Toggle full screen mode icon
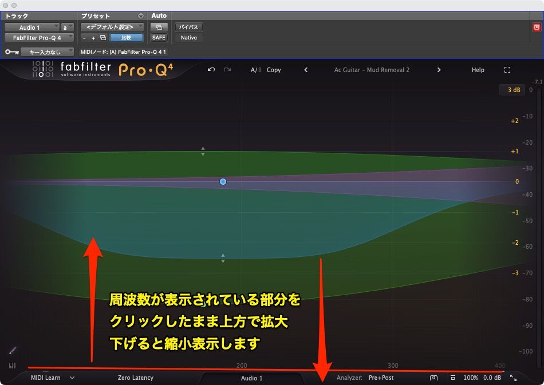Viewport: 544px width, 385px height. pyautogui.click(x=507, y=70)
